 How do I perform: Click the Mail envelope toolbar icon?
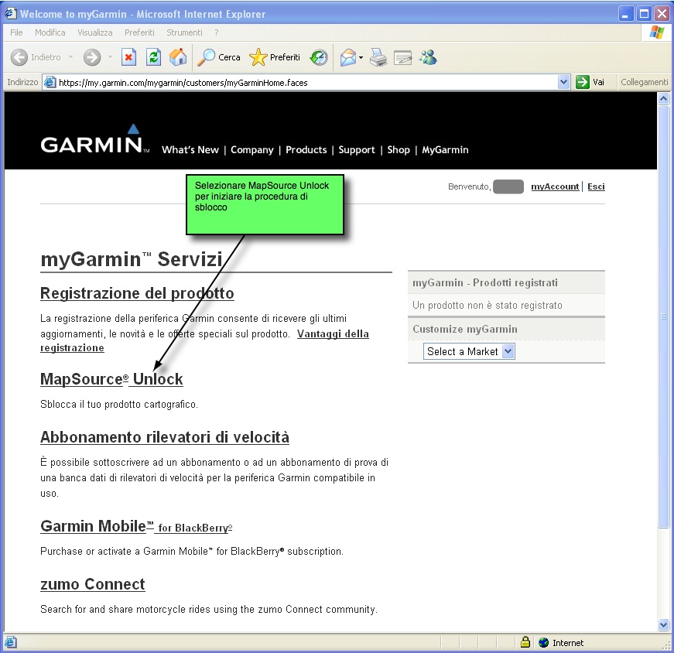click(348, 57)
